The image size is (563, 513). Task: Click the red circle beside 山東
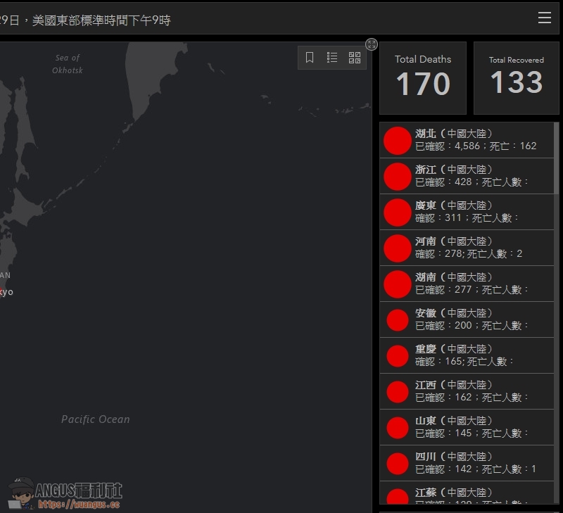coord(398,428)
